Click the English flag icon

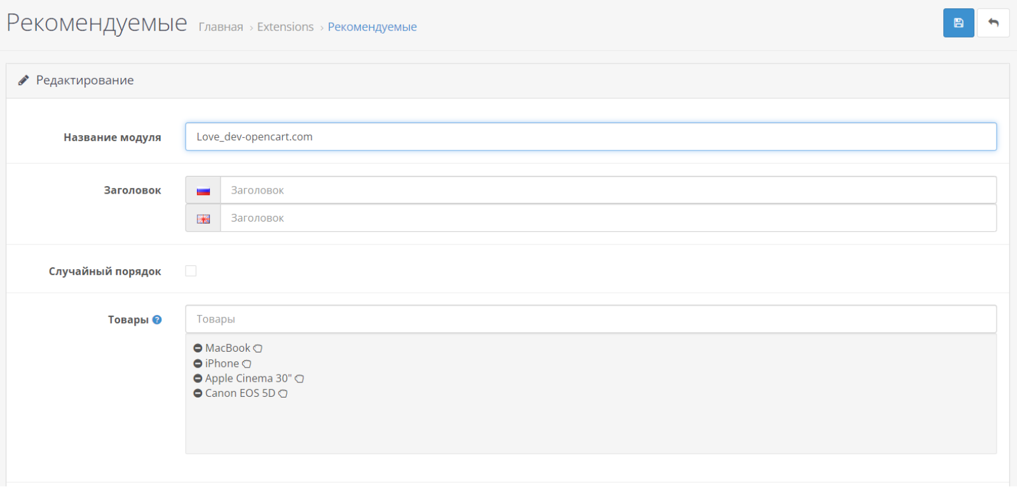[x=203, y=218]
